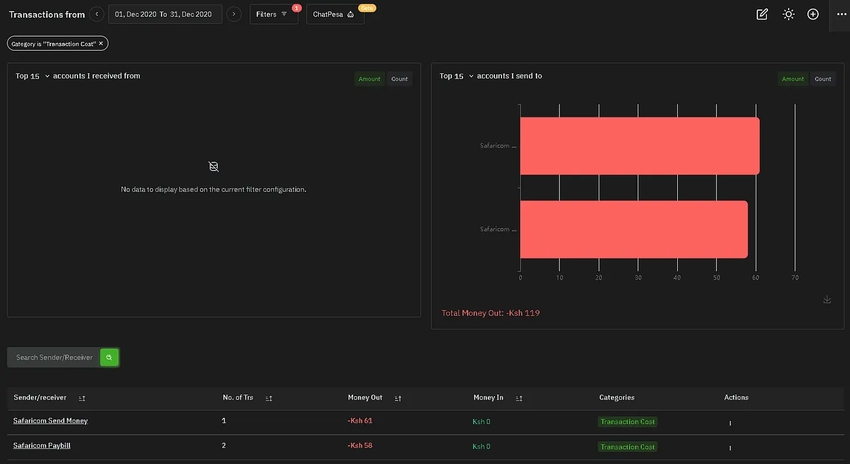The height and width of the screenshot is (464, 850).
Task: Toggle light mode with the sun icon
Action: coord(788,14)
